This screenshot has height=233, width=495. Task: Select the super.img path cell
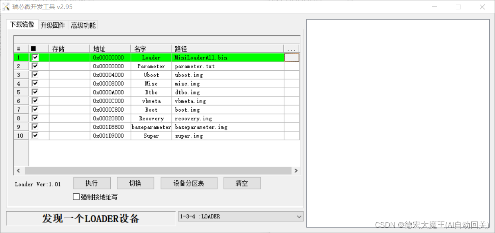click(x=228, y=136)
